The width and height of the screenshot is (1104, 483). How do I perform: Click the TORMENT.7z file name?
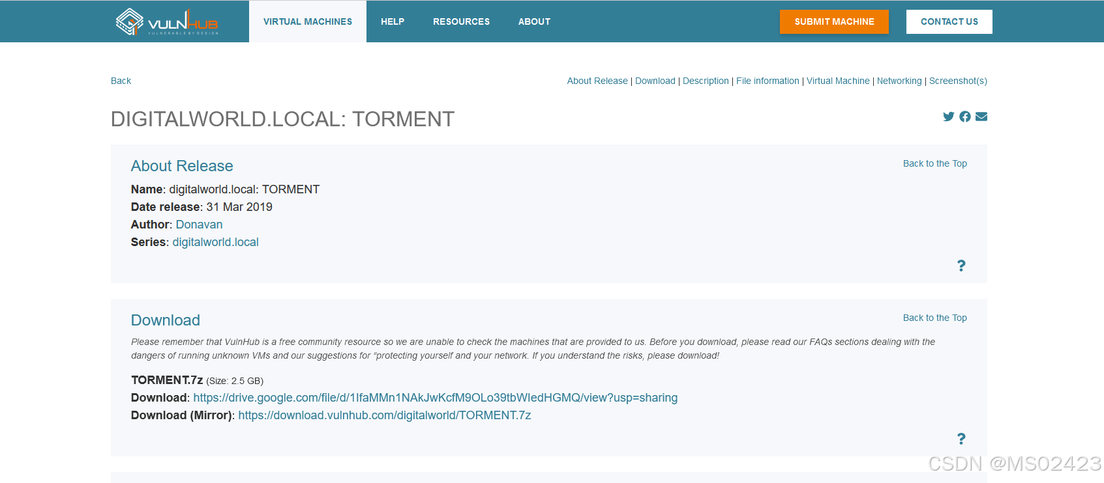pyautogui.click(x=167, y=380)
